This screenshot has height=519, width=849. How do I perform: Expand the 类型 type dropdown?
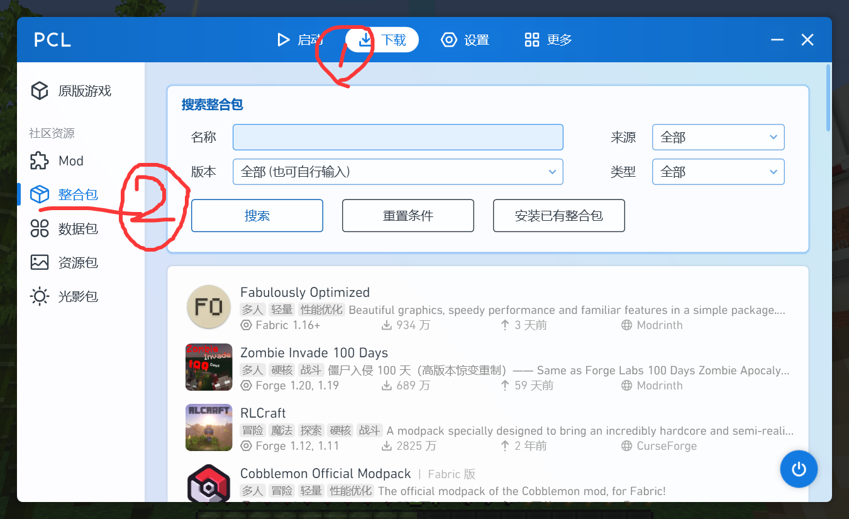coord(718,172)
